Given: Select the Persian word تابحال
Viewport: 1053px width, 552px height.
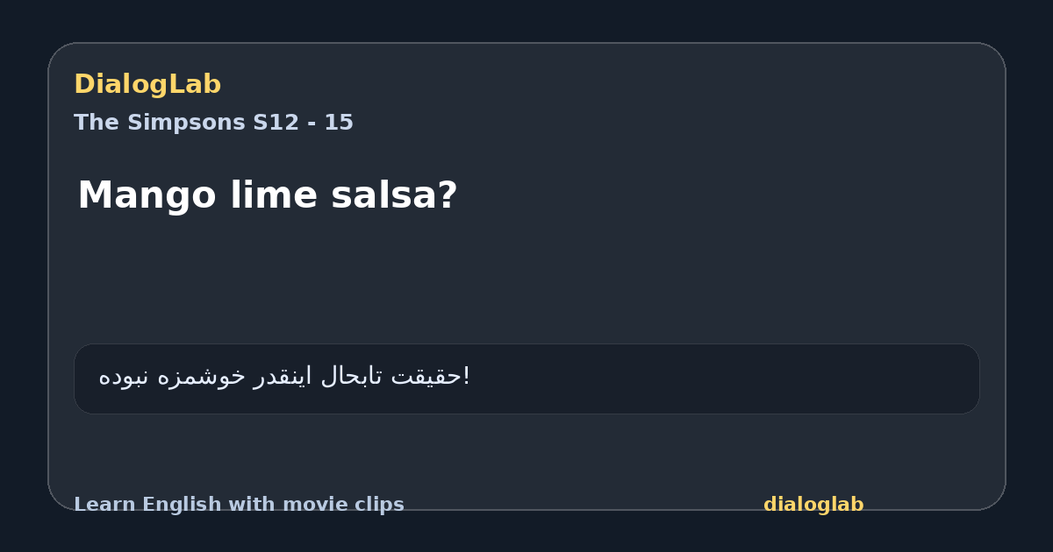Looking at the screenshot, I should pyautogui.click(x=351, y=377).
